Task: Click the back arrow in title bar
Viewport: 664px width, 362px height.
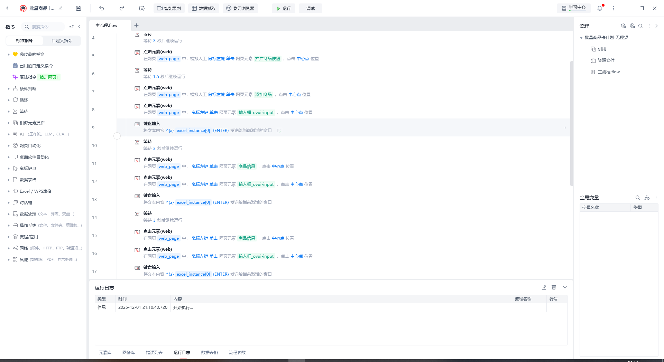Action: pyautogui.click(x=7, y=8)
